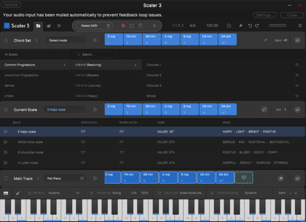Click the bind link icon in Chord Set row
The height and width of the screenshot is (222, 306).
[298, 39]
